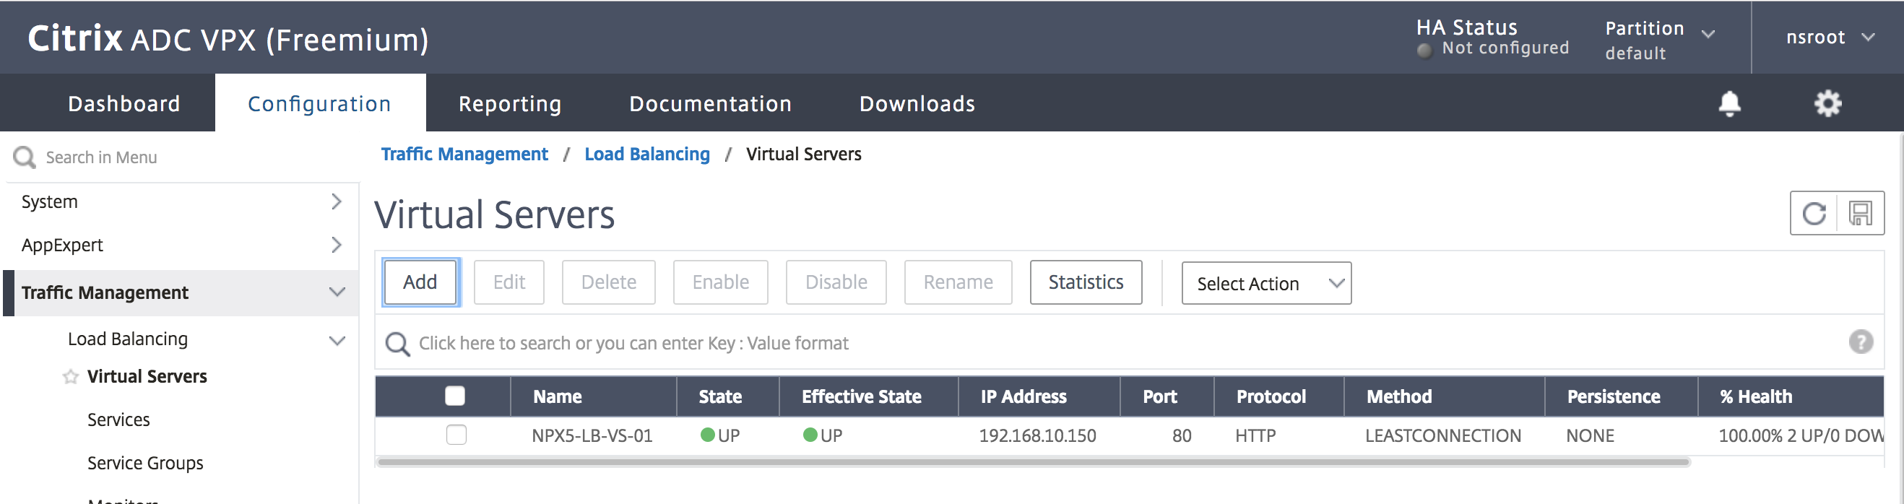
Task: Open the help question mark icon
Action: click(1861, 342)
